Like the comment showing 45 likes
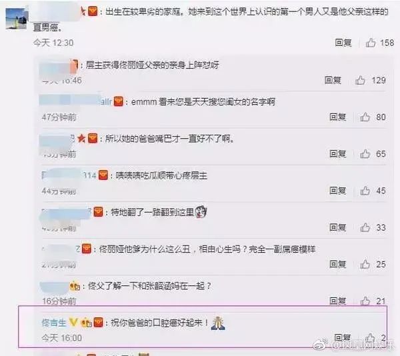 pos(365,191)
